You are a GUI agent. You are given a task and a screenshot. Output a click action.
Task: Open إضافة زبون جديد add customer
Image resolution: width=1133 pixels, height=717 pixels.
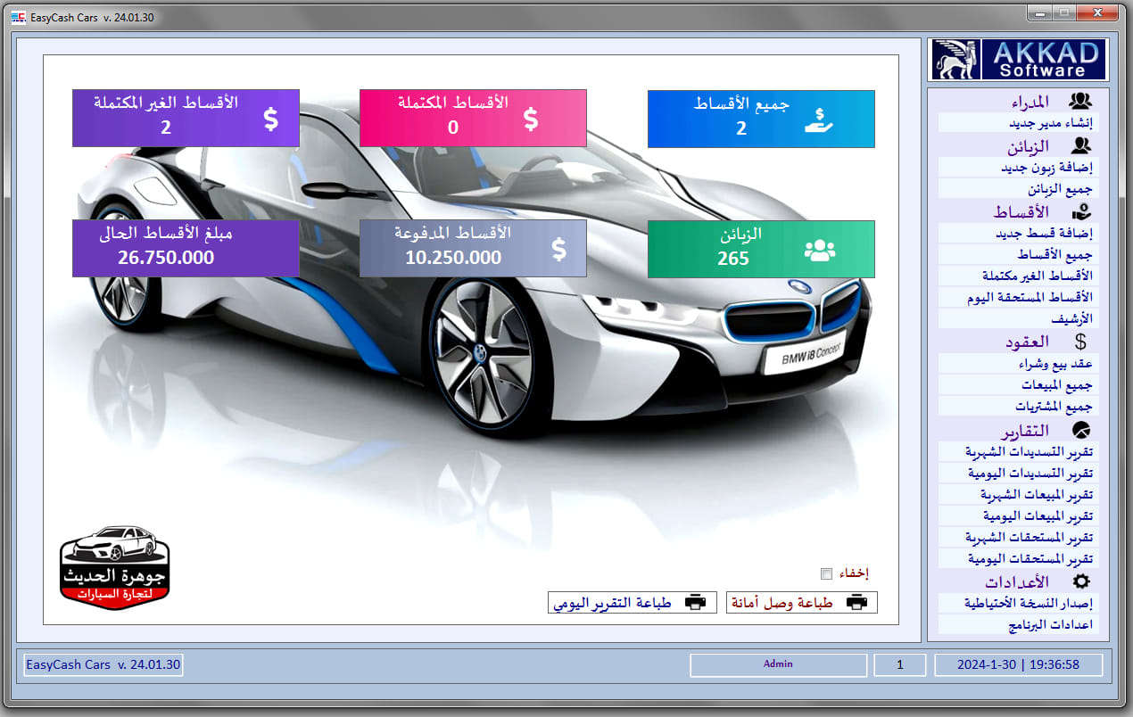[x=1018, y=168]
